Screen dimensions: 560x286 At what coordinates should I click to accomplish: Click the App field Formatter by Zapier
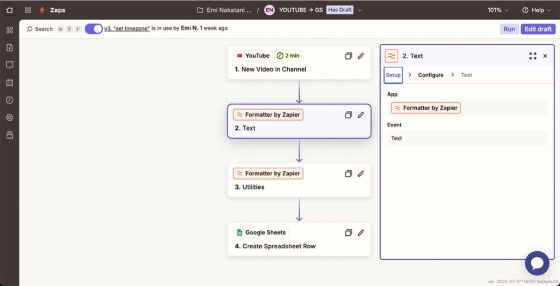(467, 108)
